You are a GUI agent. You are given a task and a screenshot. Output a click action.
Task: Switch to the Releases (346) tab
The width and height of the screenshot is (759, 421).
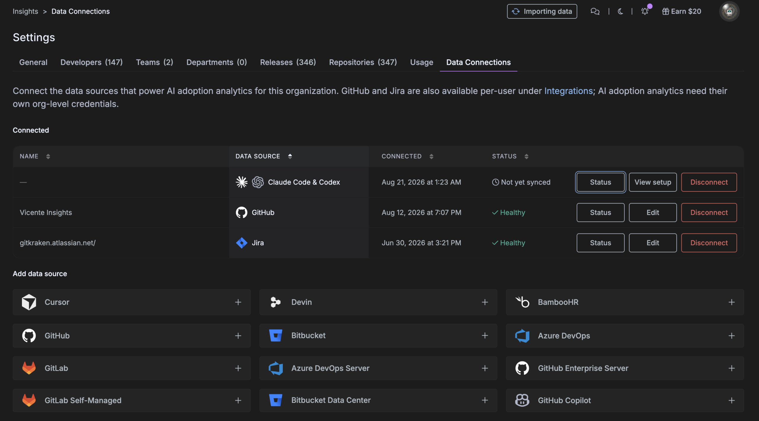click(288, 62)
